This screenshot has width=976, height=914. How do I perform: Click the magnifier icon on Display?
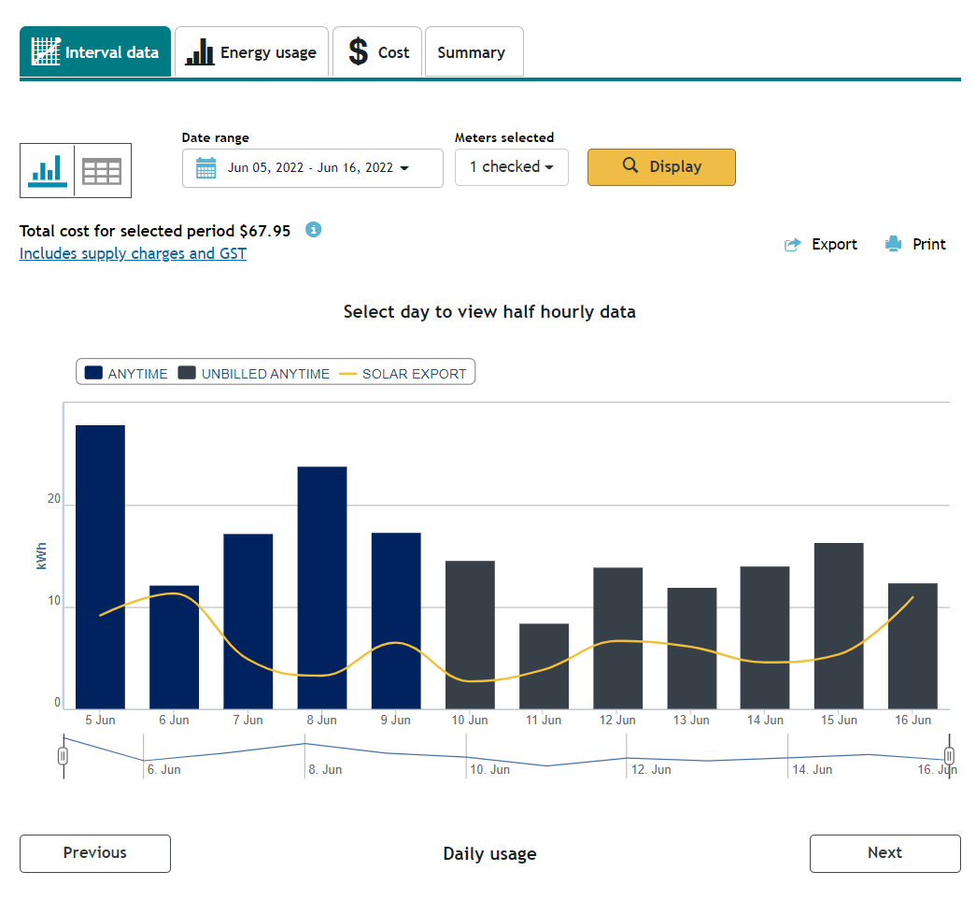(x=630, y=165)
